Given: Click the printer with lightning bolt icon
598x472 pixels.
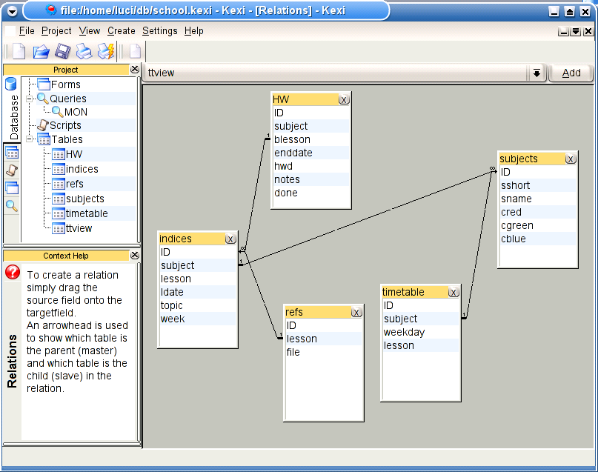Looking at the screenshot, I should click(107, 51).
